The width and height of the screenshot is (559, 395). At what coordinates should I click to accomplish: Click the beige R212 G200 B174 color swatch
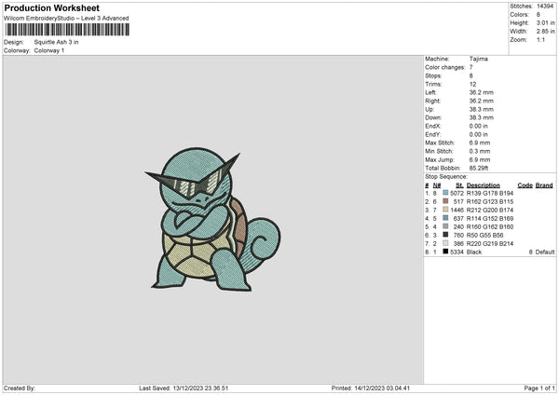pos(446,210)
